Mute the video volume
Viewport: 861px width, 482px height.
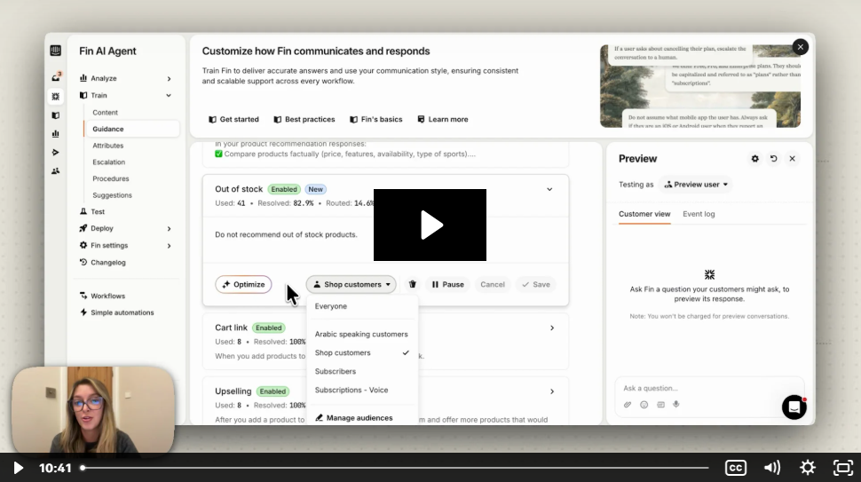coord(772,467)
